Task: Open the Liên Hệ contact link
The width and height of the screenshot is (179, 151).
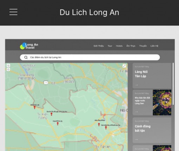Action: tap(154, 46)
